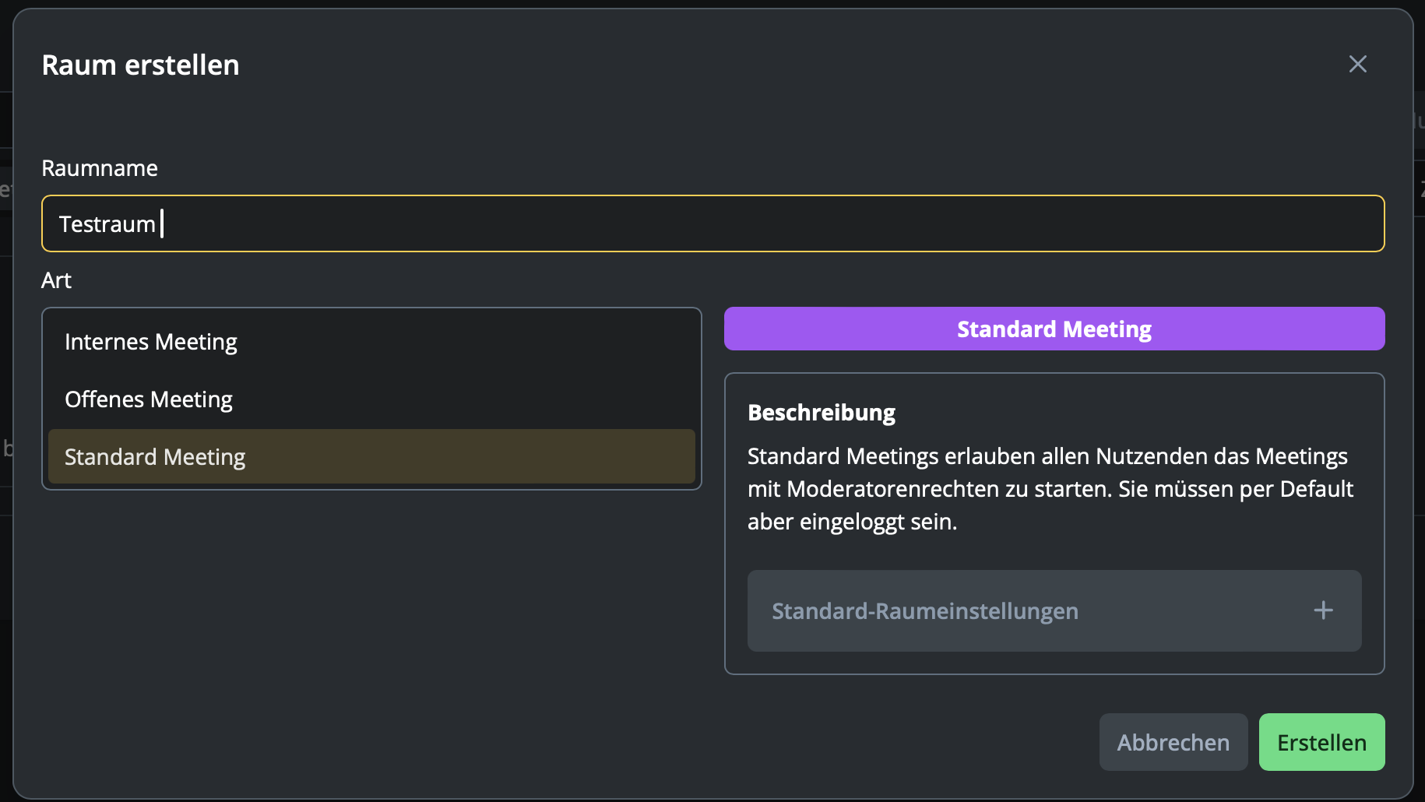
Task: Create the room with Erstellen
Action: [x=1321, y=742]
